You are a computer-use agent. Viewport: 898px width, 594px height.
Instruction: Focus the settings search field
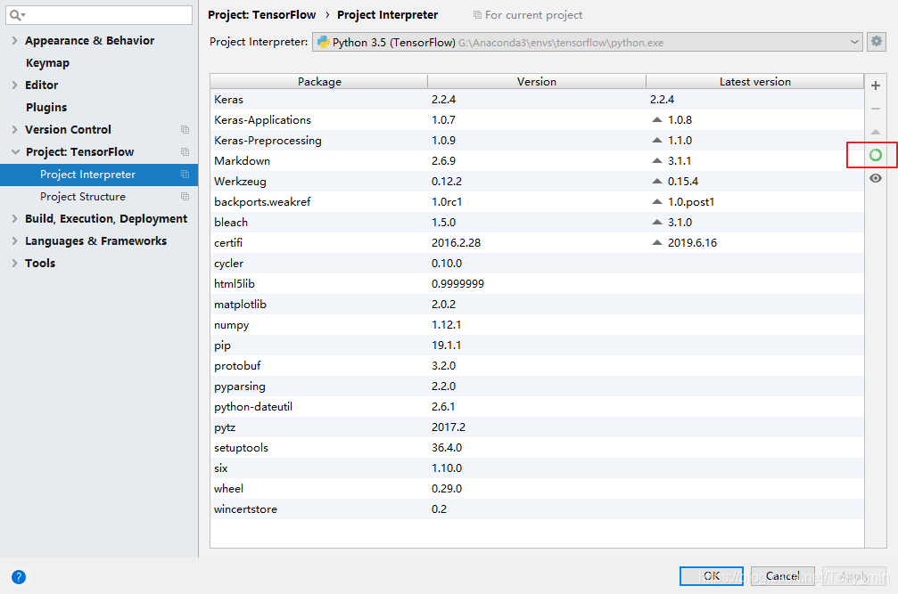click(98, 15)
